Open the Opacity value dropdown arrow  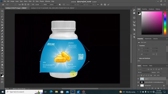(x=161, y=72)
